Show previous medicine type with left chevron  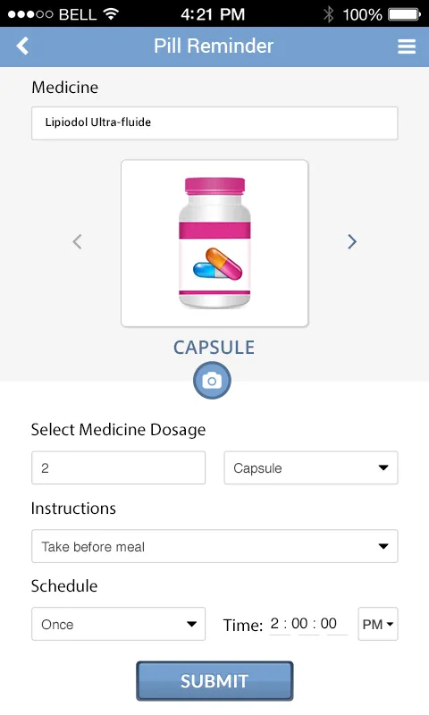coord(77,241)
